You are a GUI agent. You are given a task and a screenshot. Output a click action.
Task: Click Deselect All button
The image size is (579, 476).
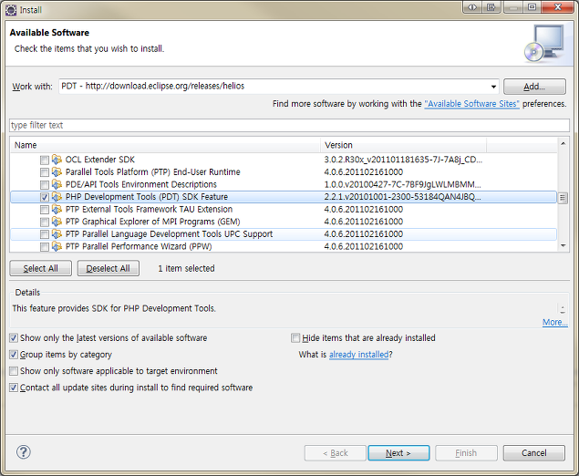[109, 268]
